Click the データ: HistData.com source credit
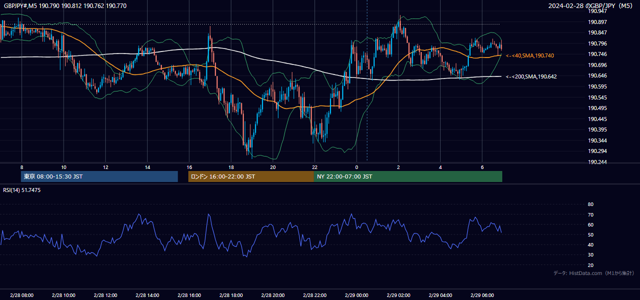This screenshot has width=640, height=300. [593, 273]
